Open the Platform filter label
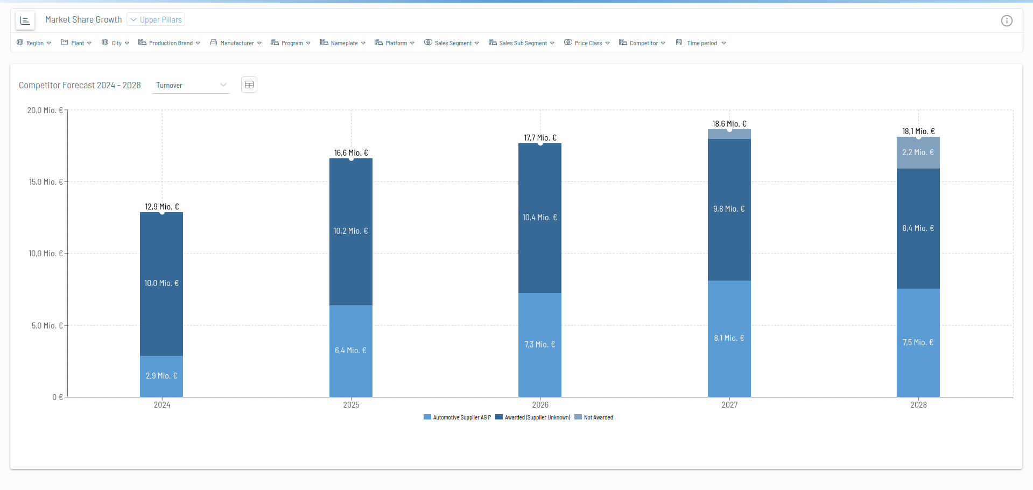Image resolution: width=1033 pixels, height=490 pixels. tap(396, 43)
